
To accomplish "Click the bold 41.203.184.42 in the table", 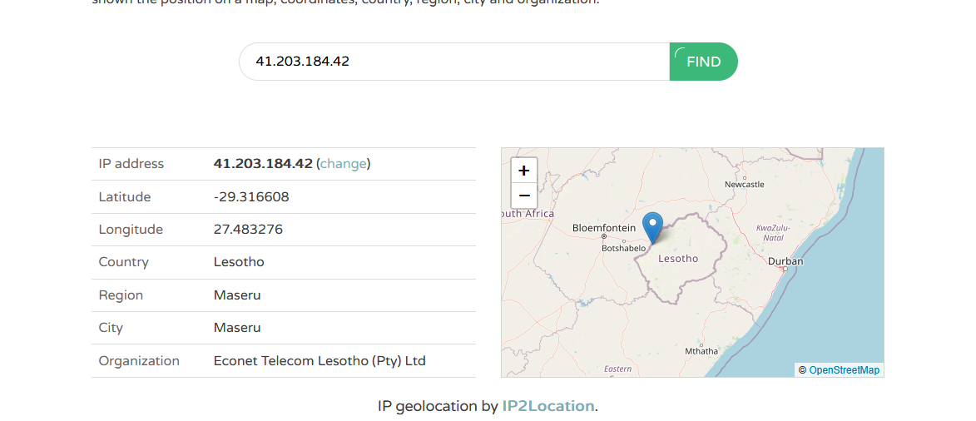I will 263,164.
